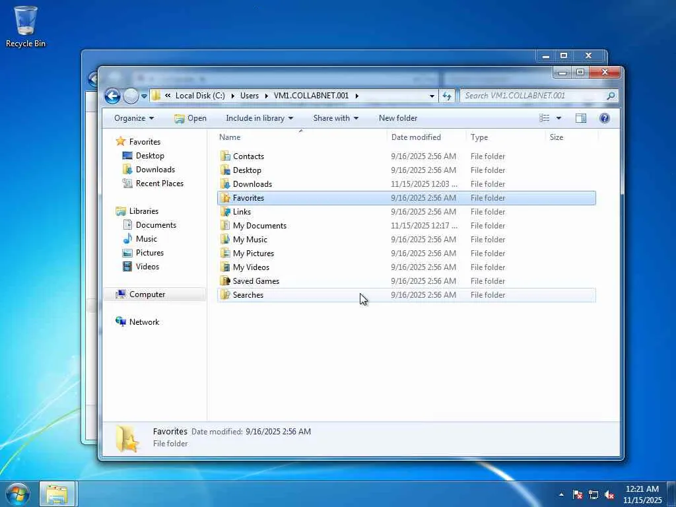This screenshot has height=507, width=676.
Task: Open Downloads in the navigation pane
Action: [x=155, y=170]
